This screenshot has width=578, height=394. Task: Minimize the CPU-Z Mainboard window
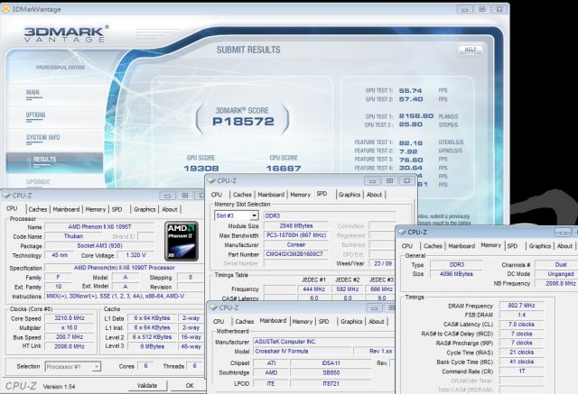tap(375, 308)
